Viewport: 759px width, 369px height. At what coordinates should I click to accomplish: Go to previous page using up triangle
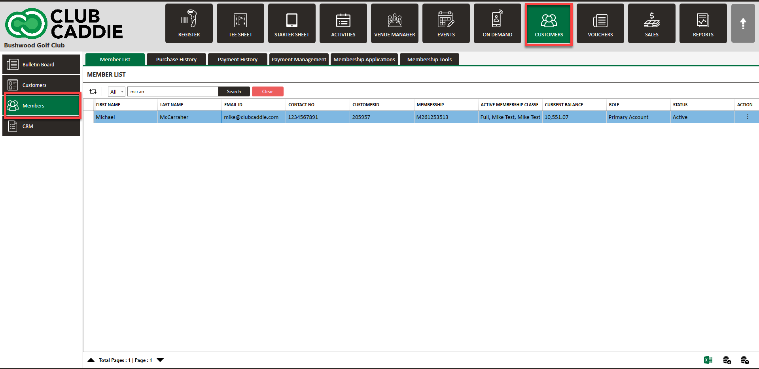(x=91, y=360)
